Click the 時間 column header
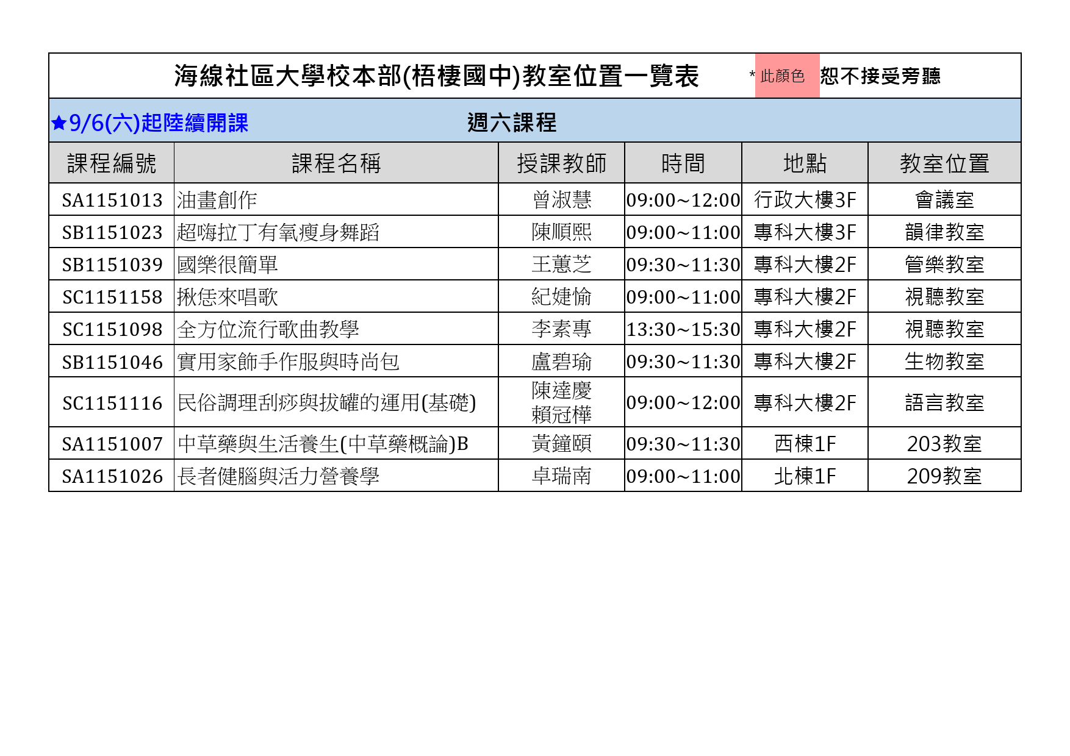Screen dimensions: 1070x756 [683, 163]
